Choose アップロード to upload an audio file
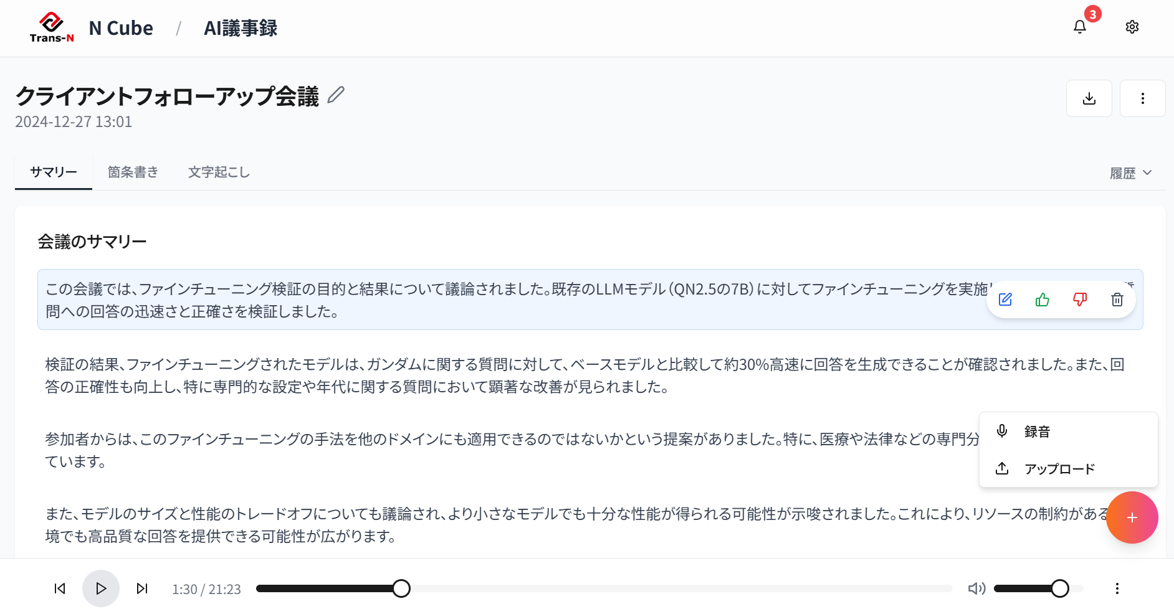Image resolution: width=1174 pixels, height=614 pixels. point(1059,468)
